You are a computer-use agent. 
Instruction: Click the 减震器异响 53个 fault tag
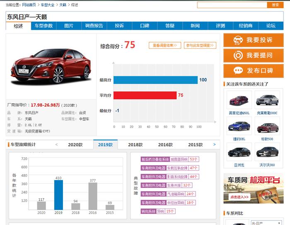click(x=170, y=159)
